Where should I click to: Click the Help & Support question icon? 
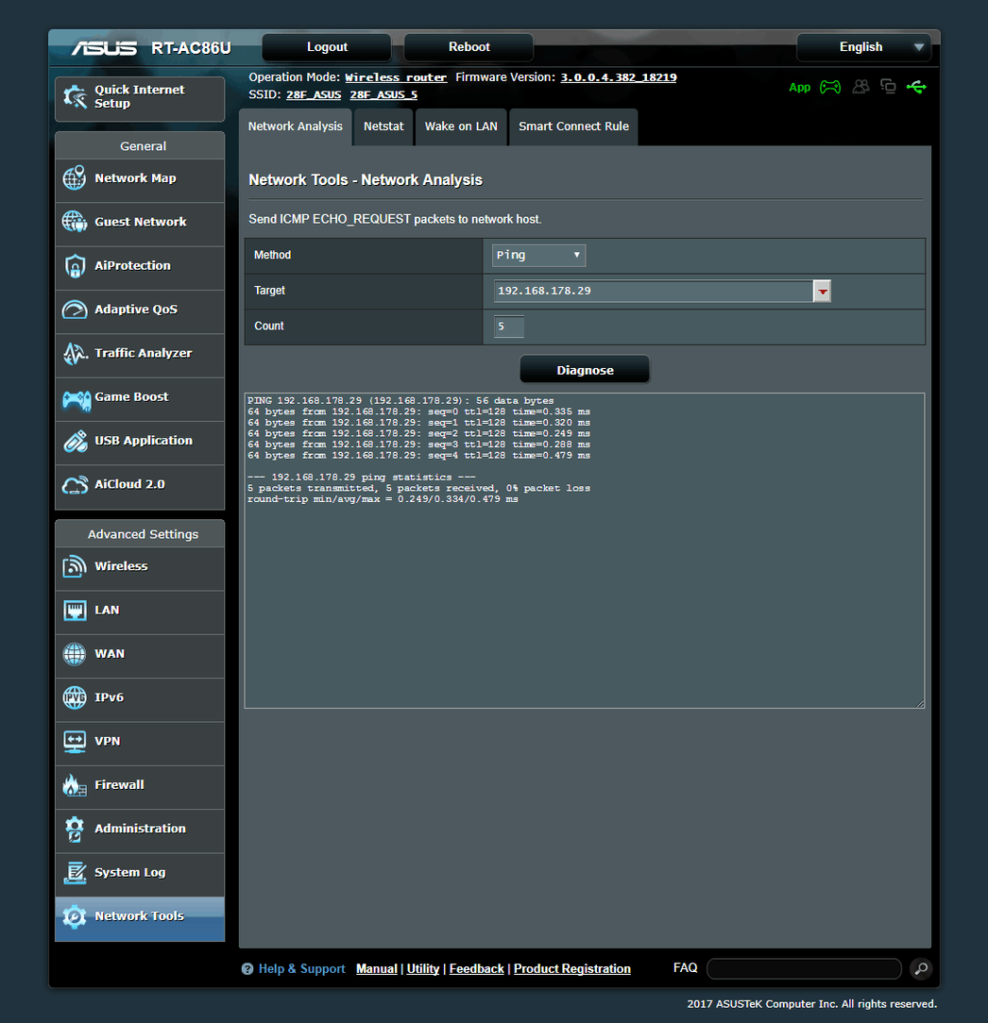point(247,969)
